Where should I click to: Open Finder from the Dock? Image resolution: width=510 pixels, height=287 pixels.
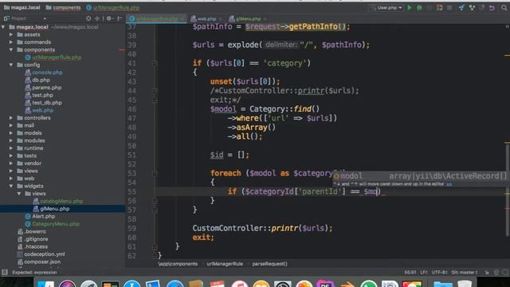point(46,284)
